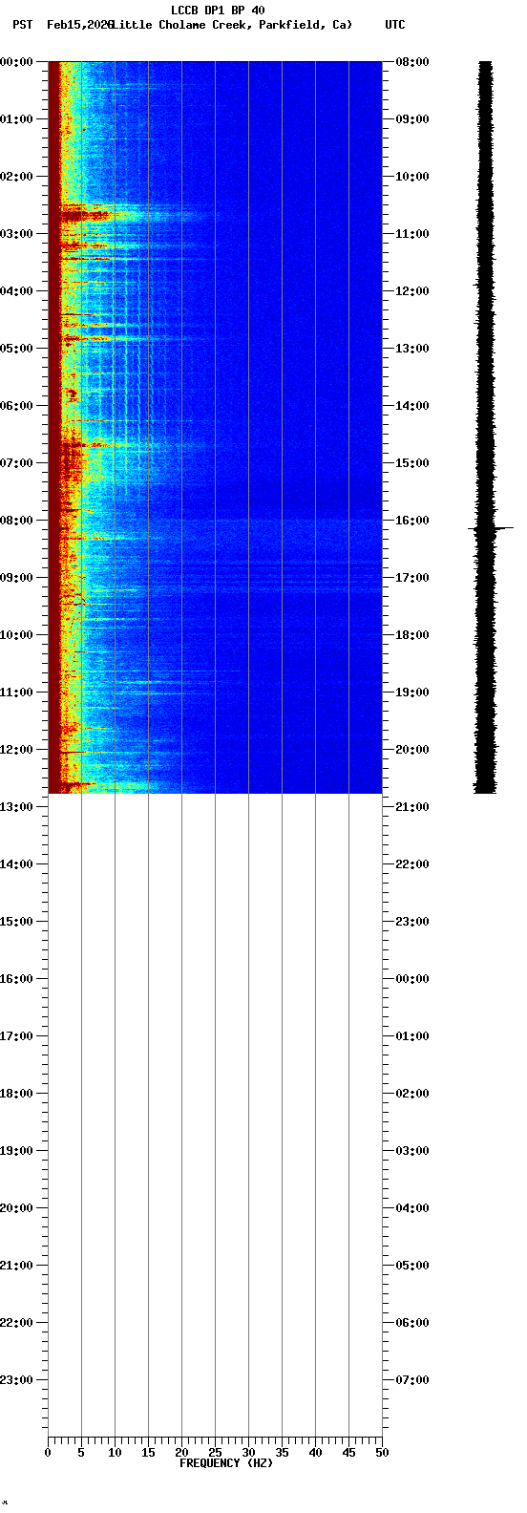Click the 'PST' timezone label
527x1513 pixels.
point(23,25)
